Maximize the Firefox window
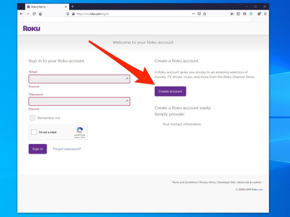 [x=255, y=7]
